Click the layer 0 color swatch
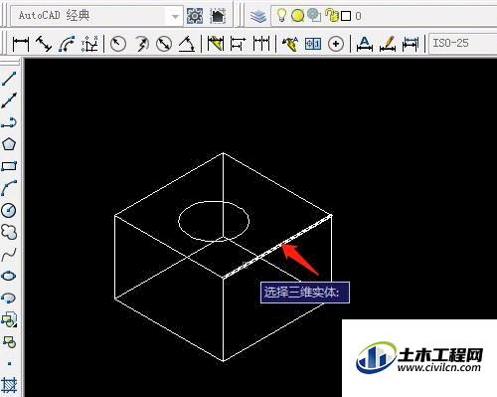 (346, 16)
